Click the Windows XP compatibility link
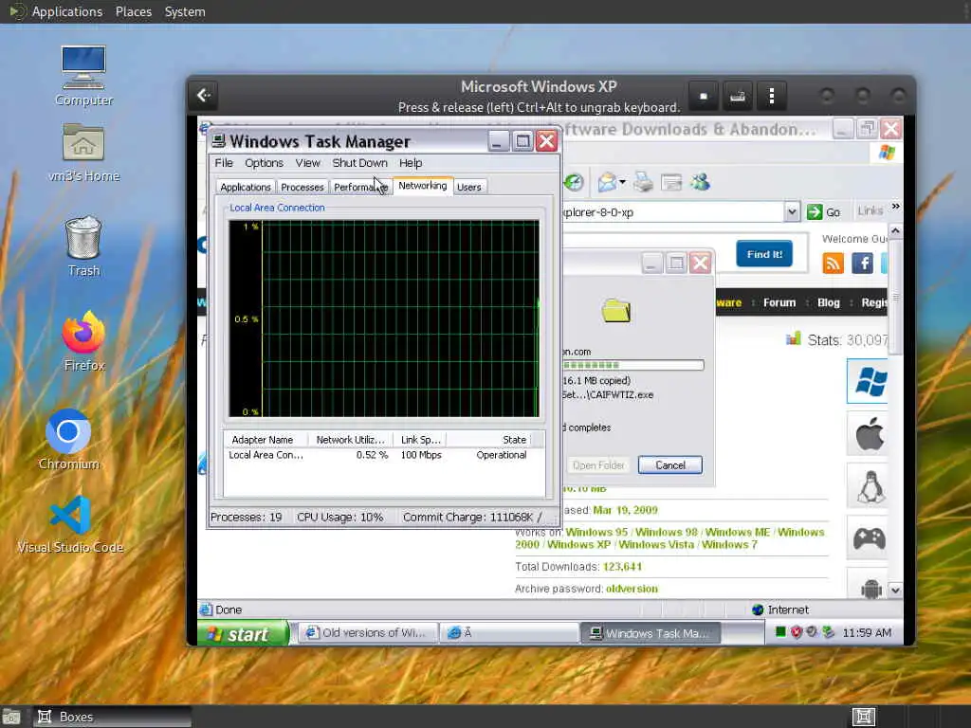The image size is (971, 728). click(579, 544)
